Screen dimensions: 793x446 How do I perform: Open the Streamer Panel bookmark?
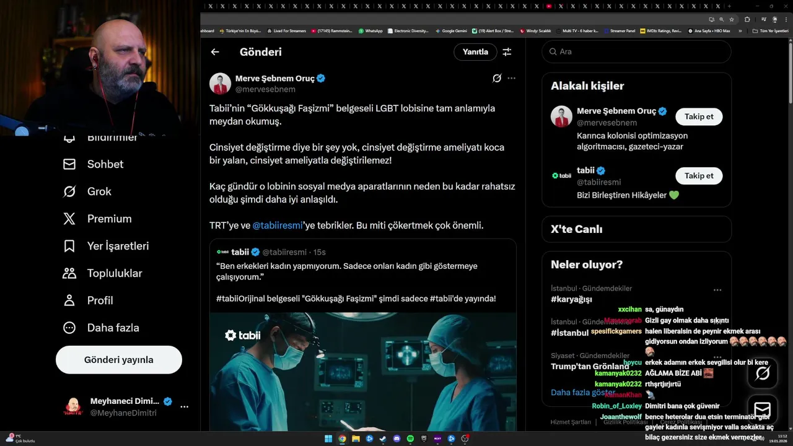pyautogui.click(x=619, y=31)
